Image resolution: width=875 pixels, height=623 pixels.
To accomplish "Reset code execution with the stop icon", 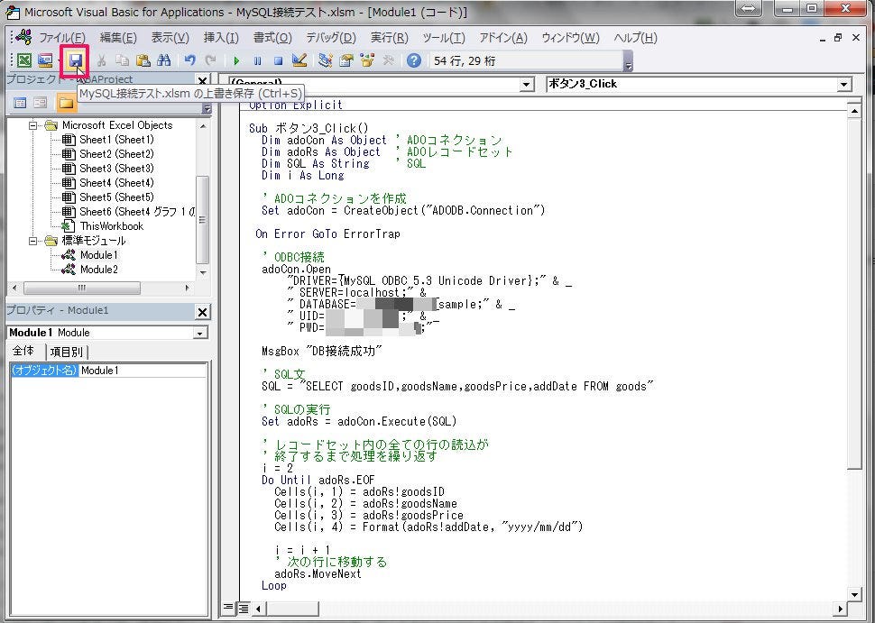I will point(278,60).
